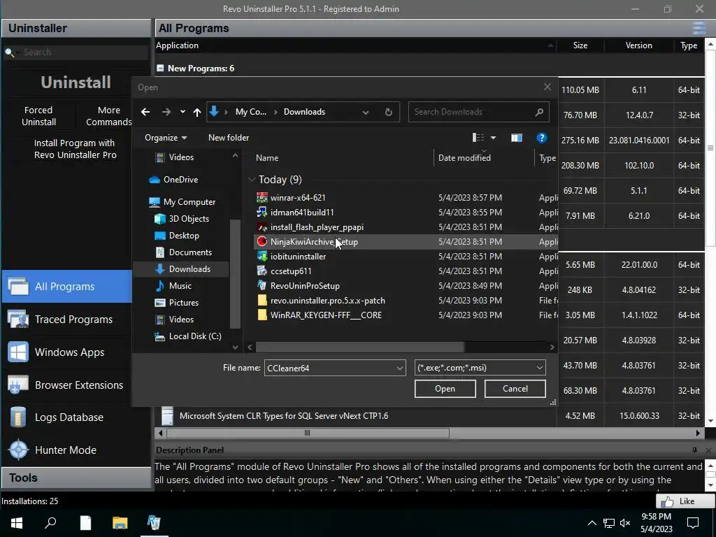Go up one folder level
716x537 pixels.
tap(196, 112)
